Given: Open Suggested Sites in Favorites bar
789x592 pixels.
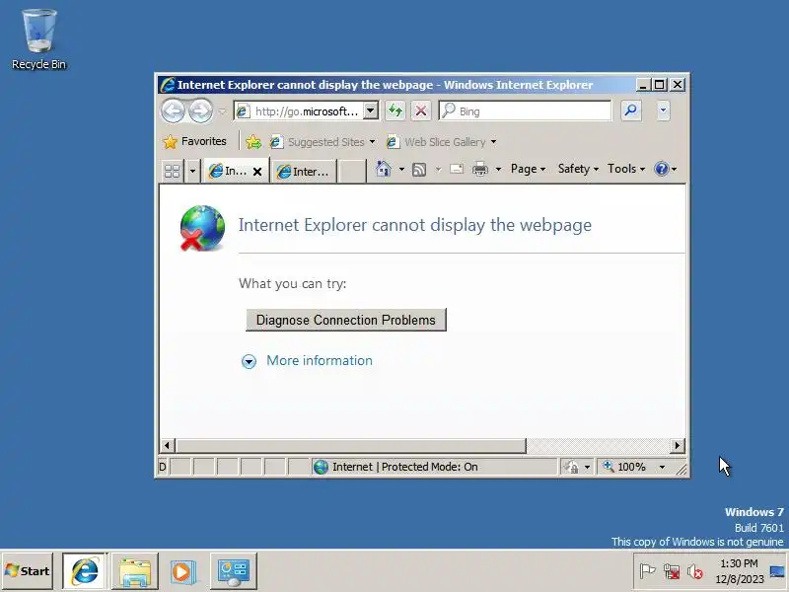Looking at the screenshot, I should 317,142.
